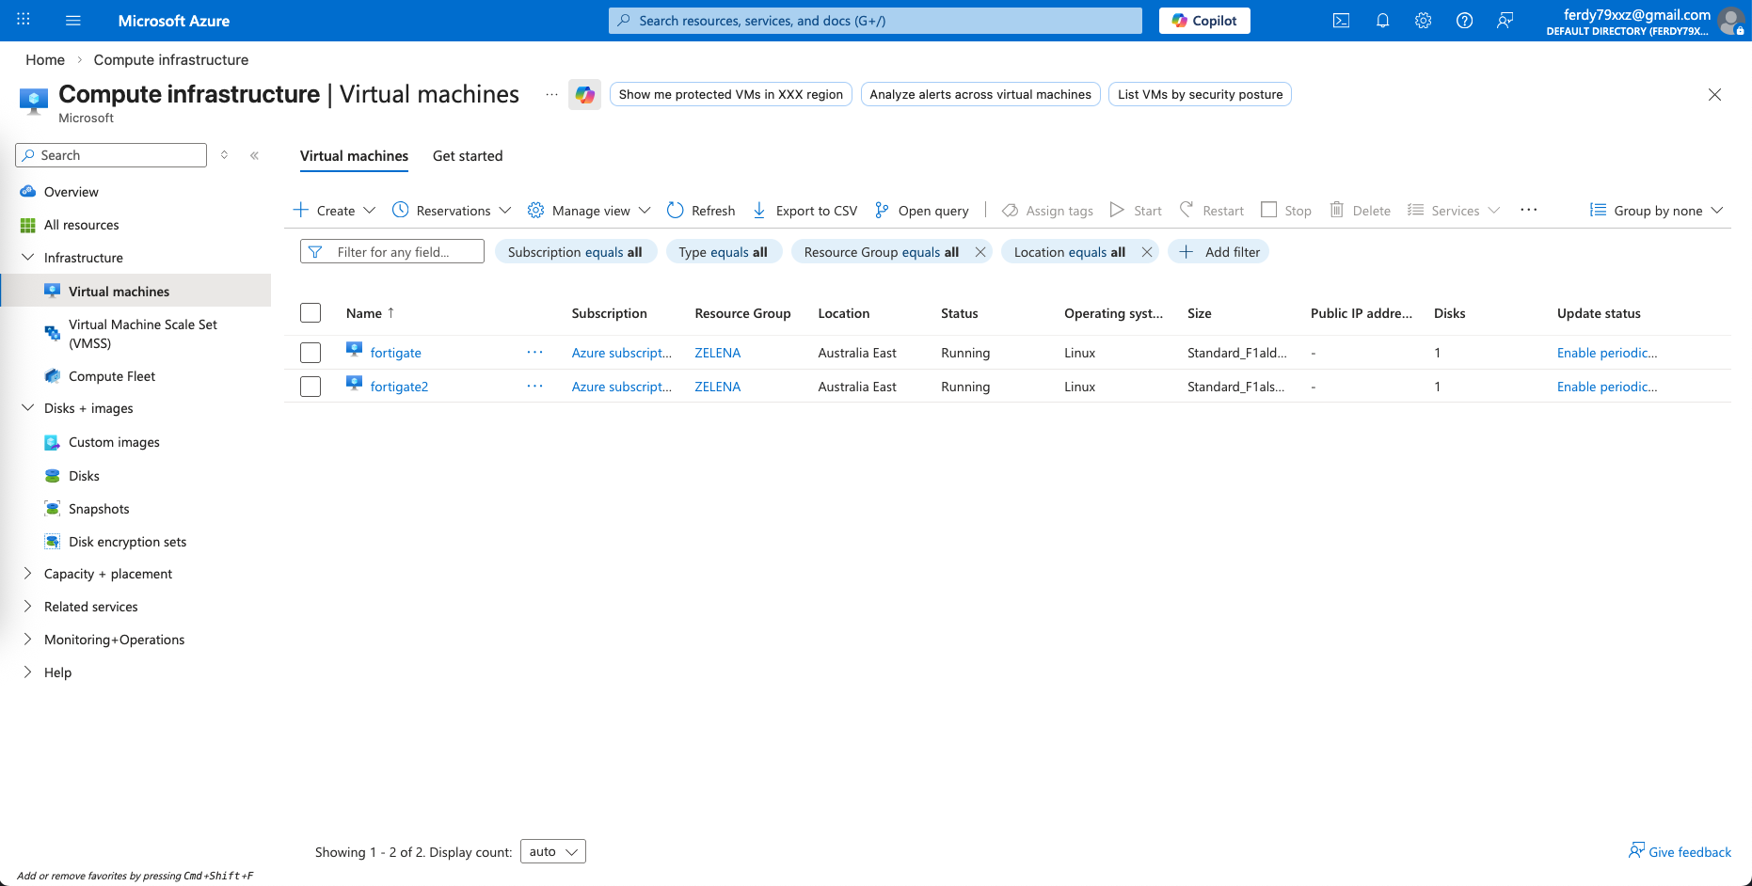
Task: Open the fortigate2 VM link
Action: coord(399,387)
